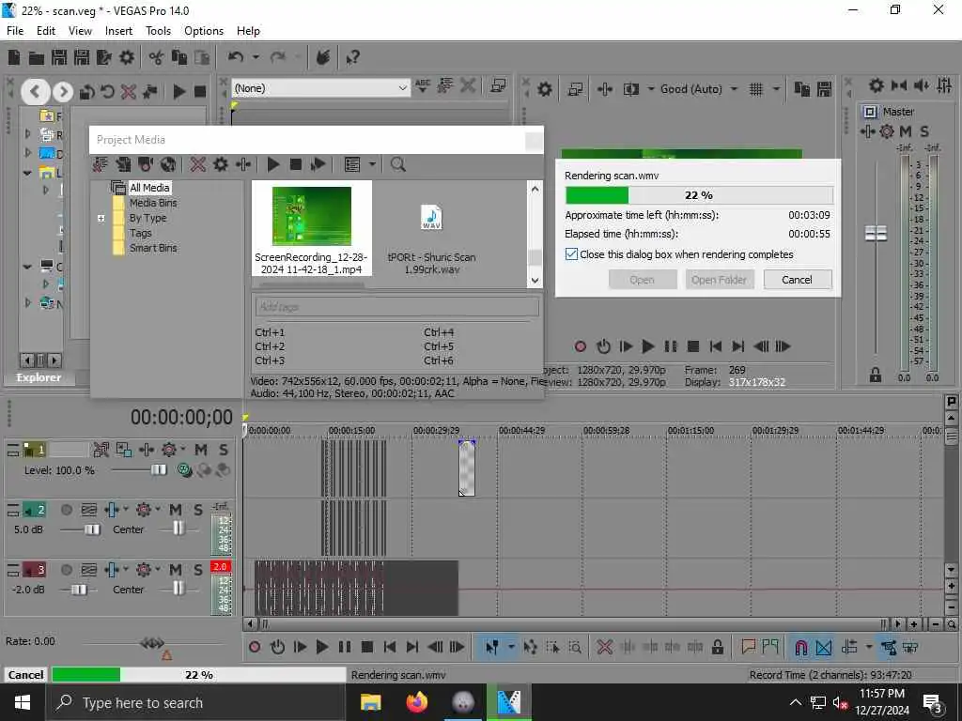Solo audio track 2 with S button
The height and width of the screenshot is (721, 962).
click(x=198, y=510)
